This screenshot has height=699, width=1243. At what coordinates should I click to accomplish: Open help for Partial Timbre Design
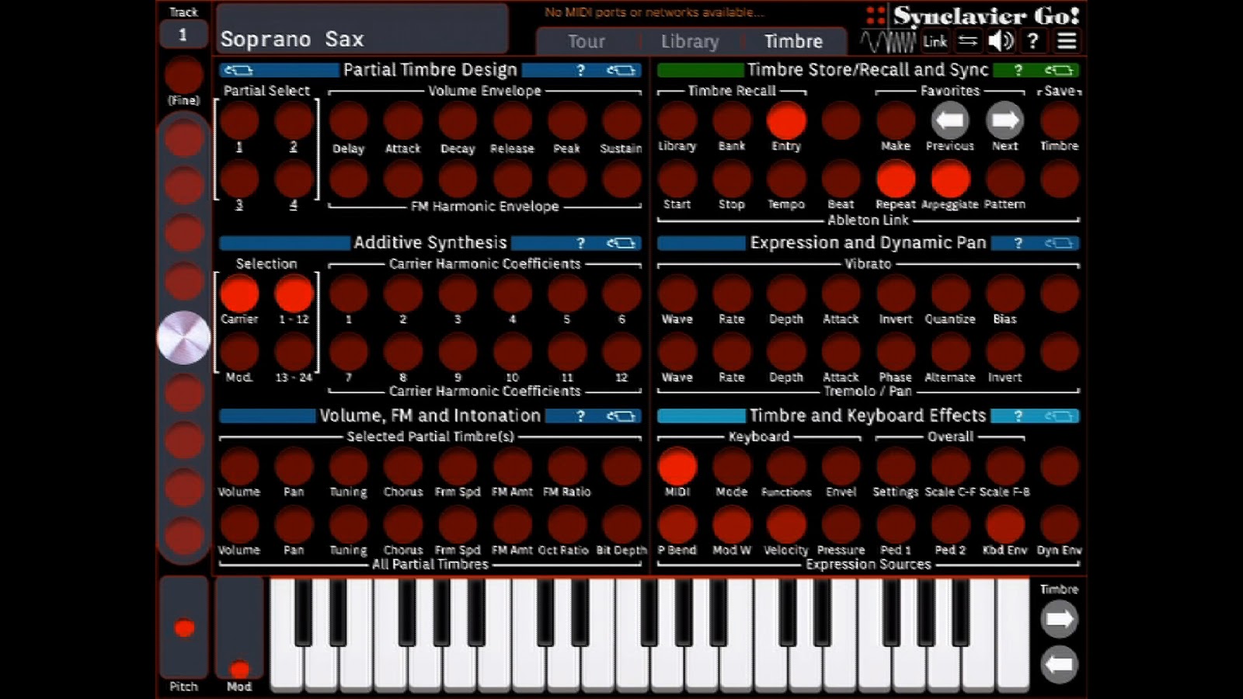click(580, 70)
